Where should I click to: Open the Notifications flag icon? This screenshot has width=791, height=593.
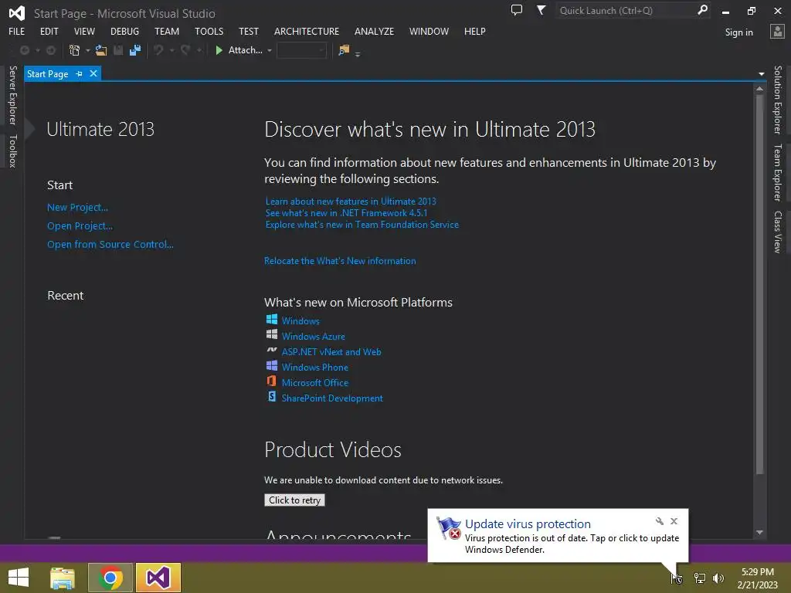[x=541, y=10]
